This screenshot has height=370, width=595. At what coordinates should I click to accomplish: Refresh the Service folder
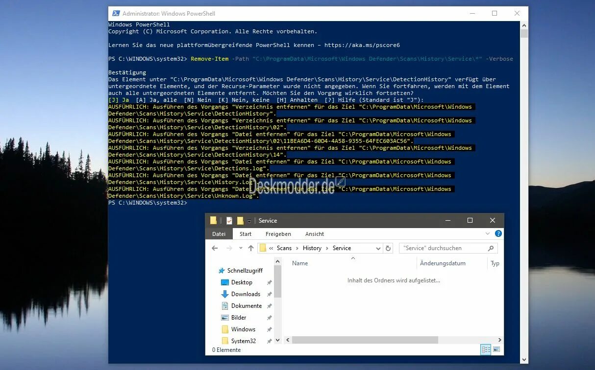point(388,249)
